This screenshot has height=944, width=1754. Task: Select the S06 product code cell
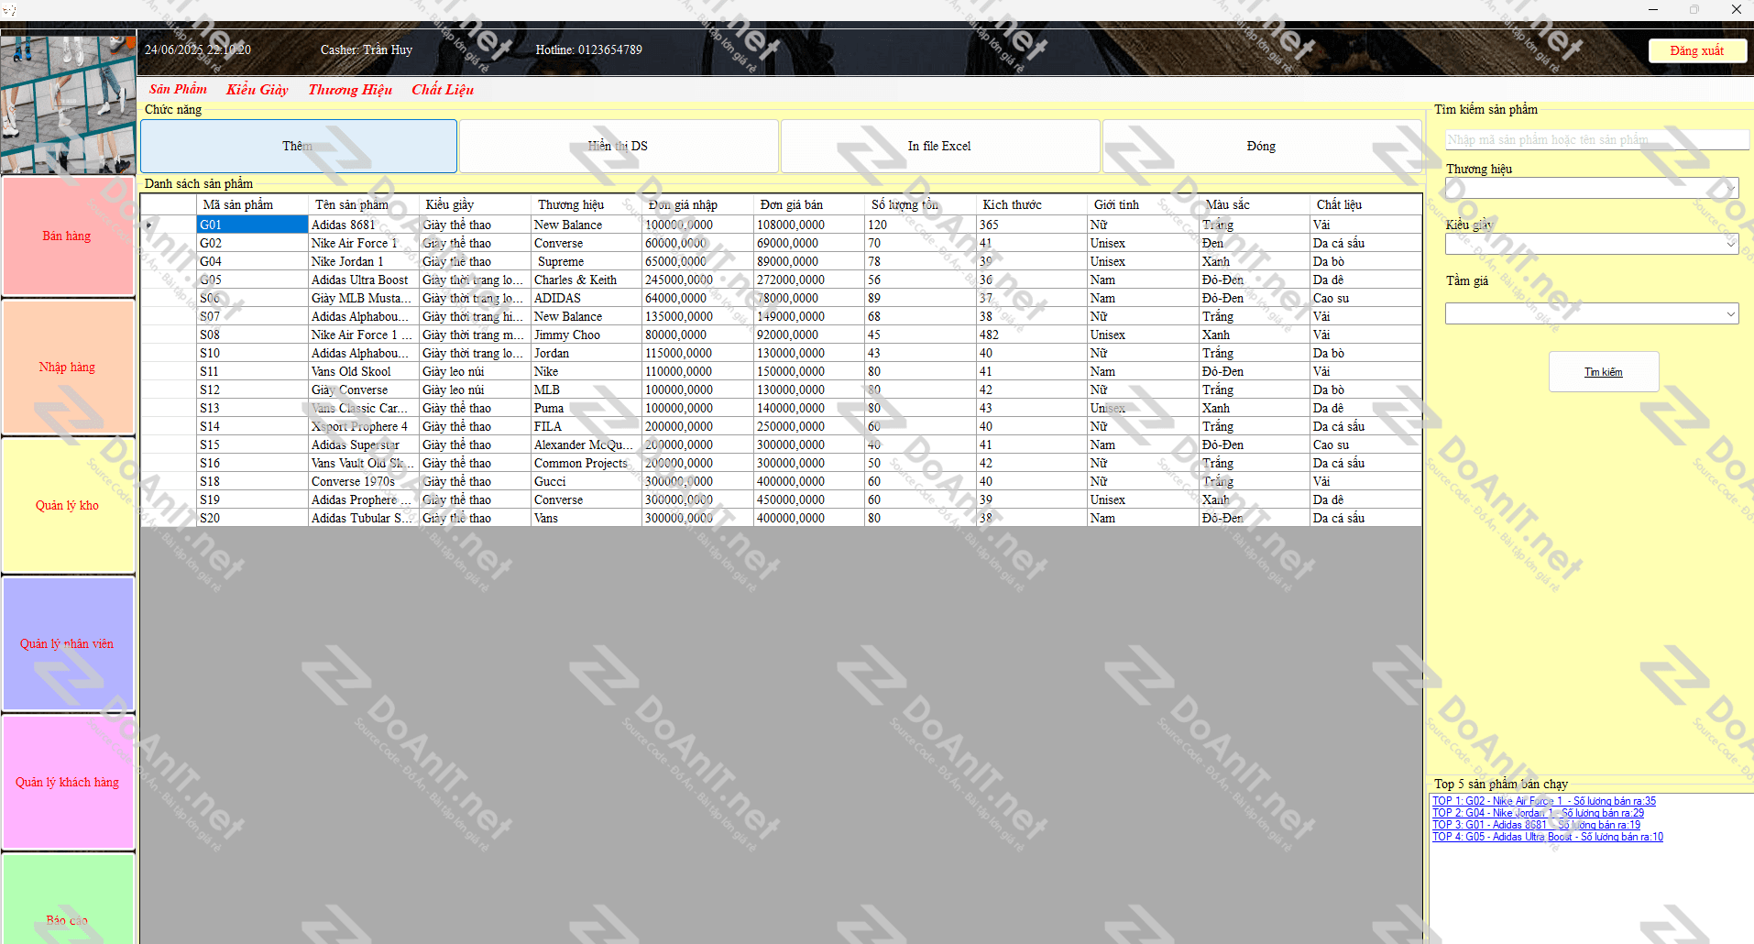253,298
